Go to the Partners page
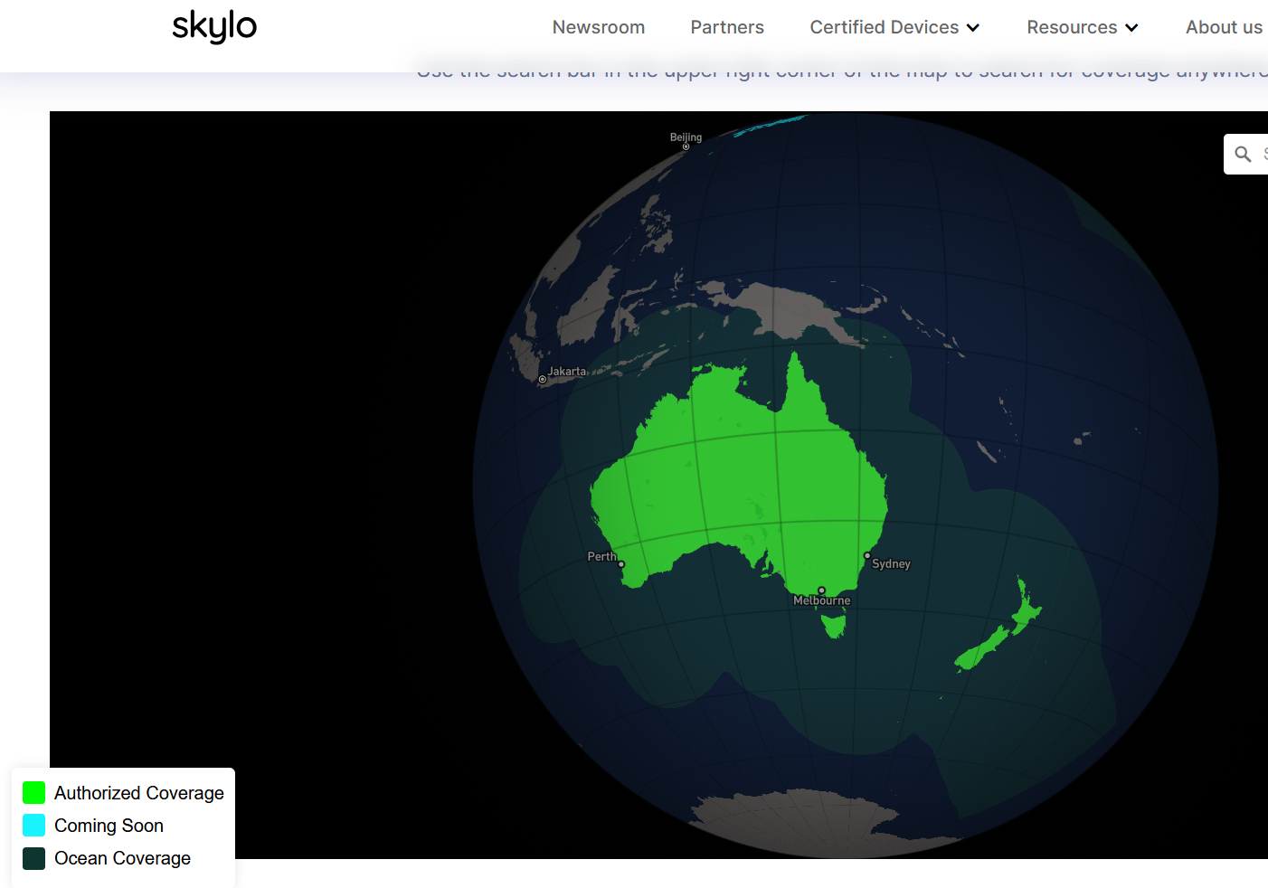 tap(727, 27)
